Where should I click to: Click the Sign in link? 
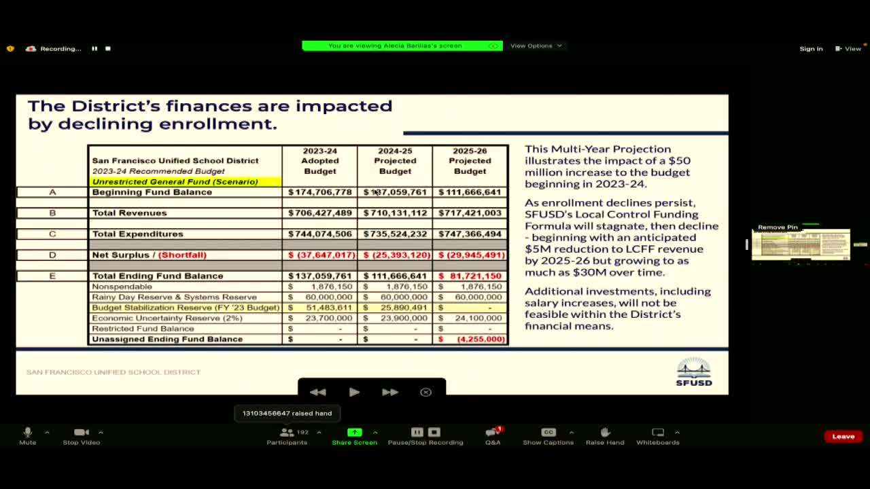pos(811,48)
